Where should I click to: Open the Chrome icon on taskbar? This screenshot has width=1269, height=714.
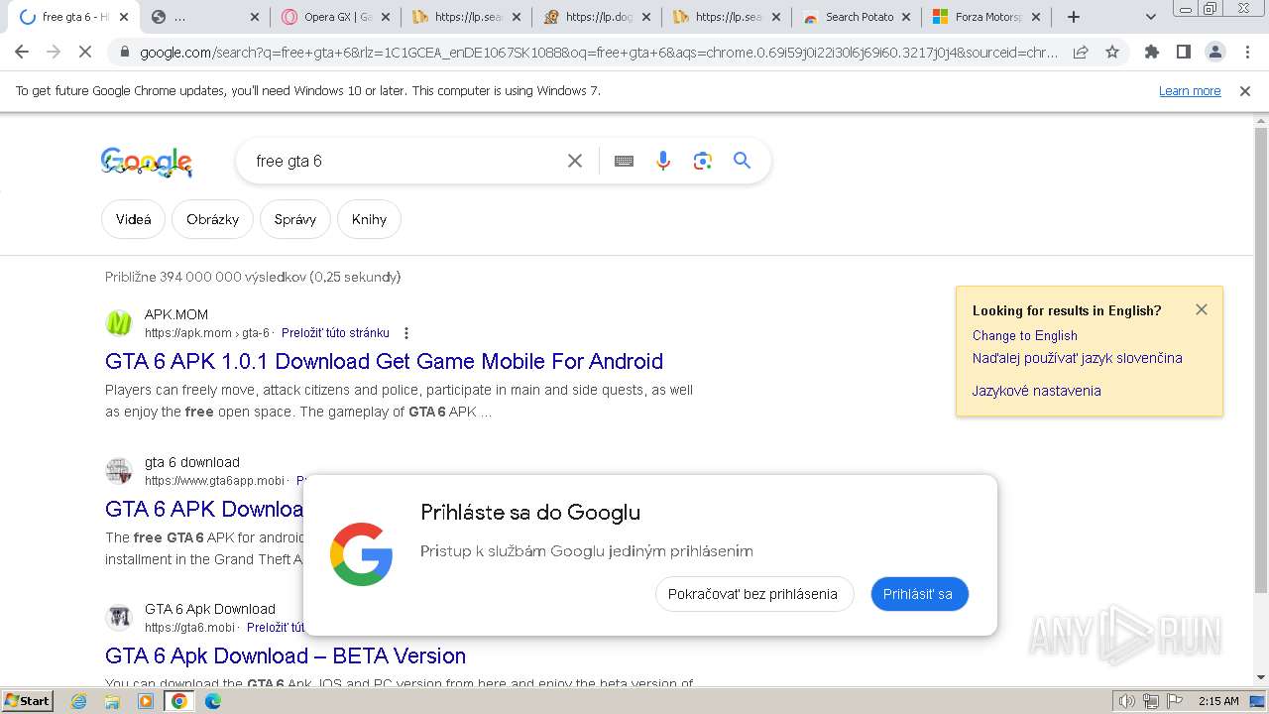(x=179, y=701)
